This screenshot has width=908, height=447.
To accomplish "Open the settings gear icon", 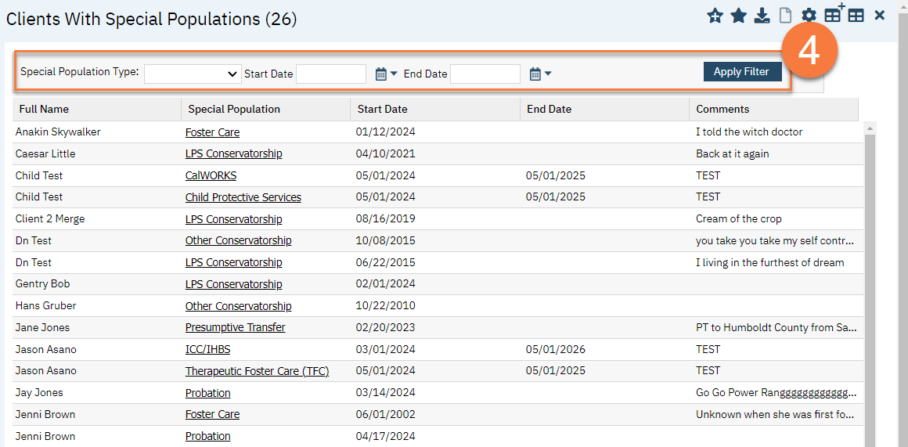I will (809, 16).
